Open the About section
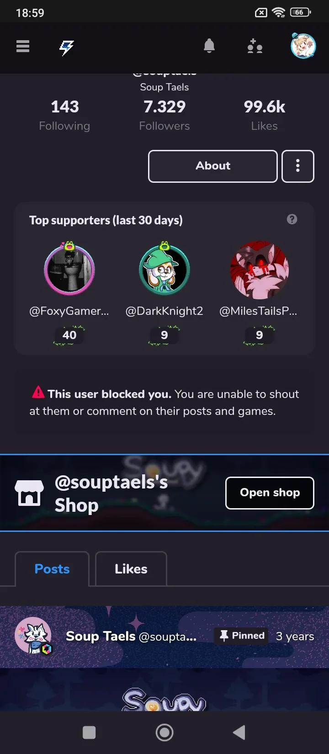Screen dimensions: 329x754 213,166
